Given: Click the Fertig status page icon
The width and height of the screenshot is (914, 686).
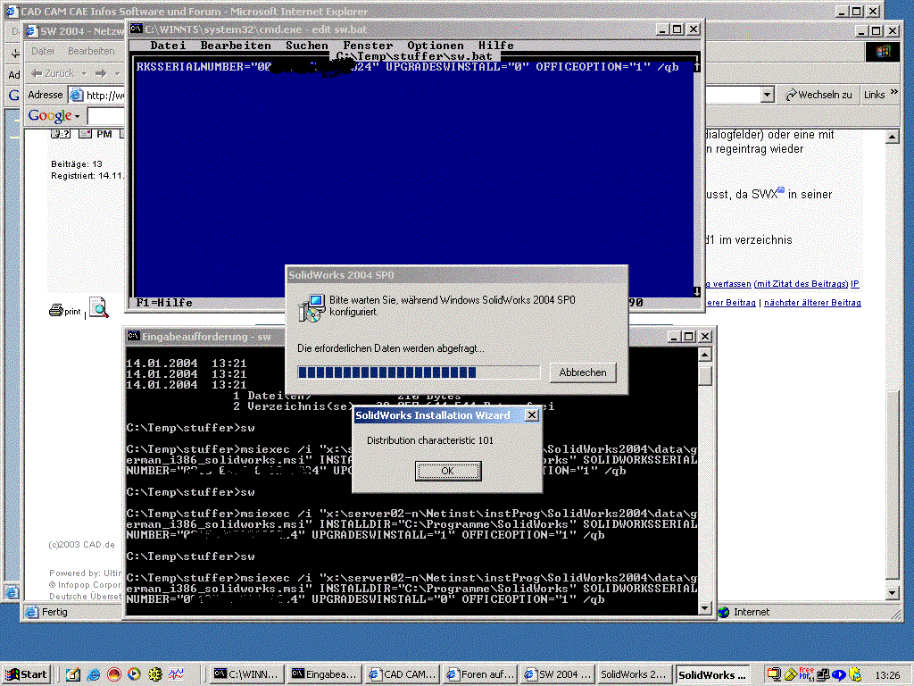Looking at the screenshot, I should (x=31, y=612).
